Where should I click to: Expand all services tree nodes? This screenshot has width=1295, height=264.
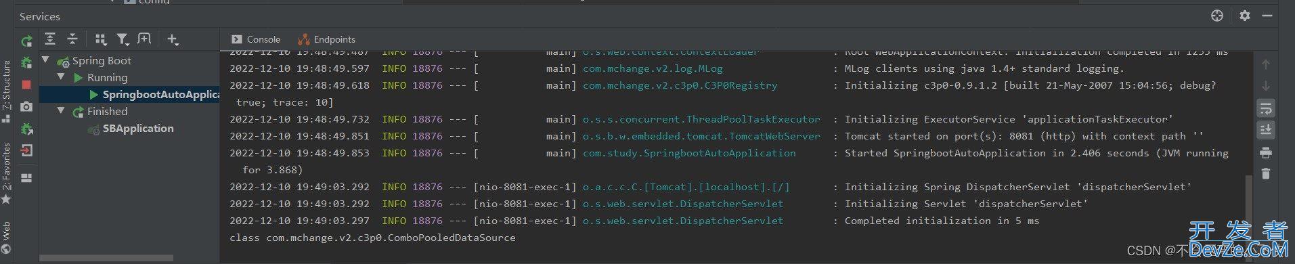(50, 39)
